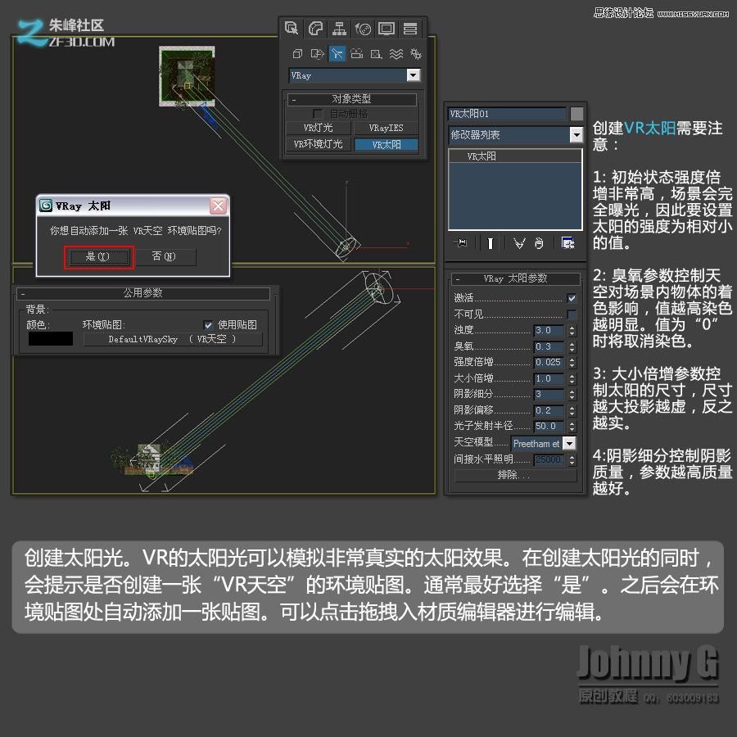Click the Pin Stack icon
Screen dimensions: 737x737
coord(460,242)
